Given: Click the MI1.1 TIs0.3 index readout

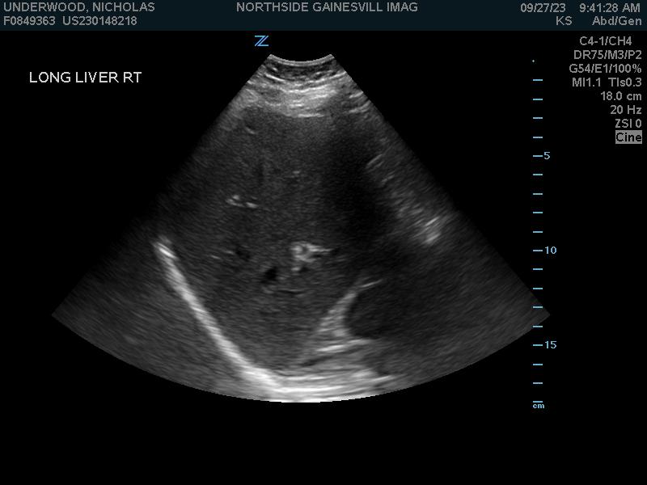Looking at the screenshot, I should 607,82.
